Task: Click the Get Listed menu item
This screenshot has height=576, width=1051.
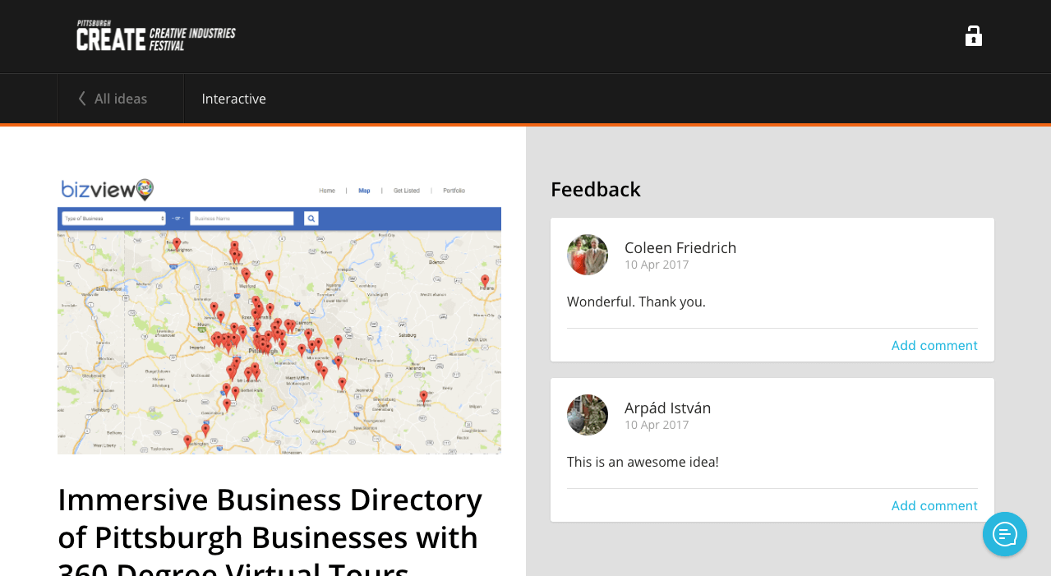Action: [407, 191]
